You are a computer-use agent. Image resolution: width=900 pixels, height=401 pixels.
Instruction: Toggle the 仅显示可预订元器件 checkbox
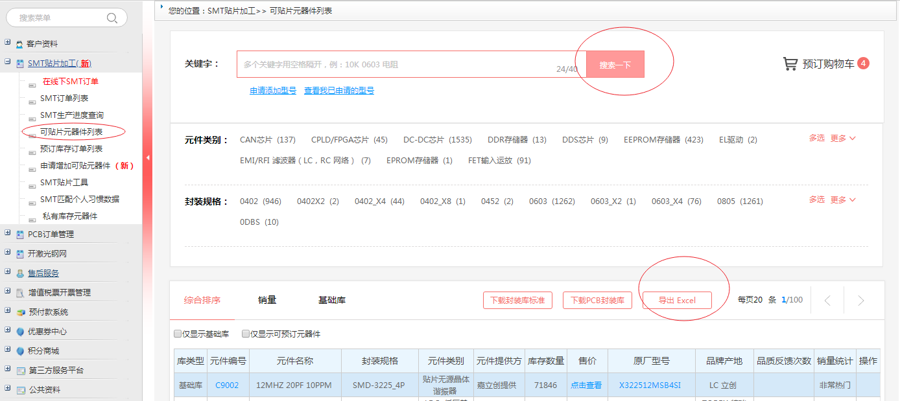246,334
